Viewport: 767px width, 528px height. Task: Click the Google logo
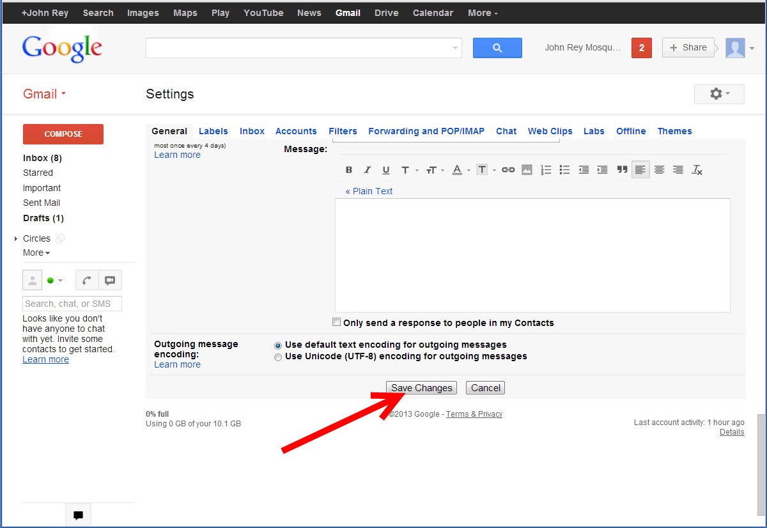62,49
